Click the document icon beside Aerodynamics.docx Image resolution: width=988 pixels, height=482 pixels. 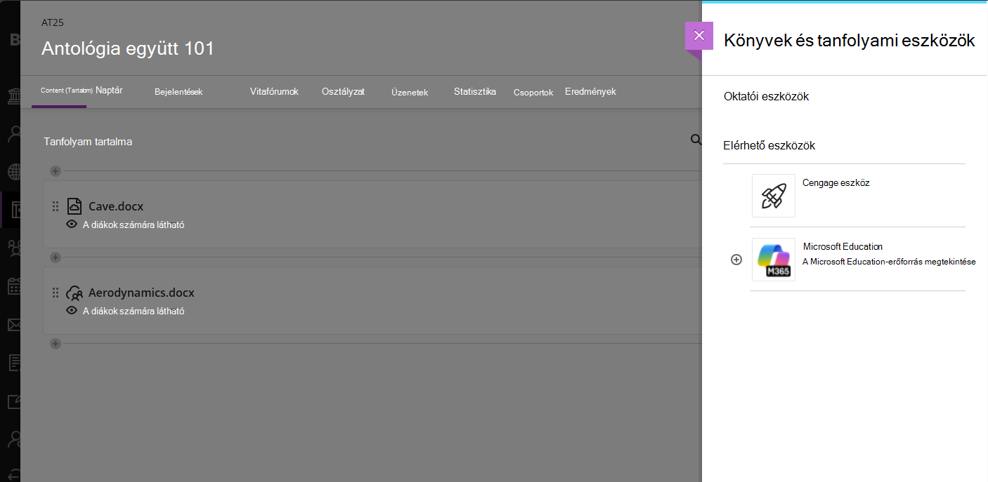pos(74,293)
